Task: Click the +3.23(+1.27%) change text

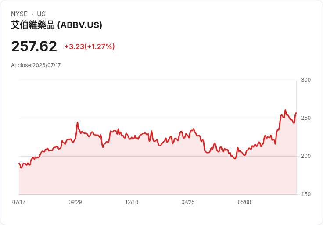Action: point(90,46)
